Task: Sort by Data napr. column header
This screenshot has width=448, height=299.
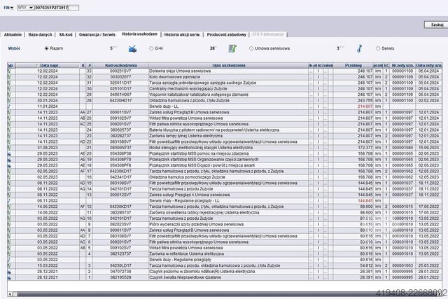Action: click(x=48, y=65)
